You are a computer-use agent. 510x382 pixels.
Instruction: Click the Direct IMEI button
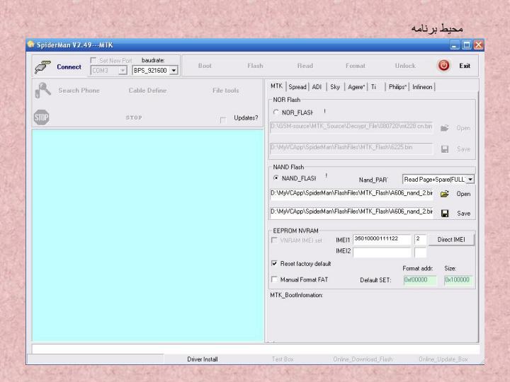click(451, 240)
